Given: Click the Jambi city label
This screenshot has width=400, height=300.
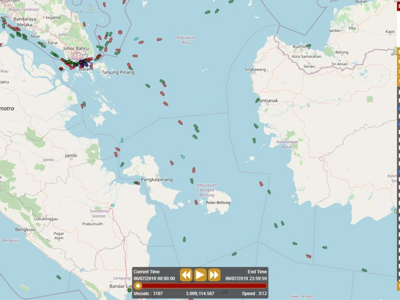Looking at the screenshot, I should click(x=71, y=155).
